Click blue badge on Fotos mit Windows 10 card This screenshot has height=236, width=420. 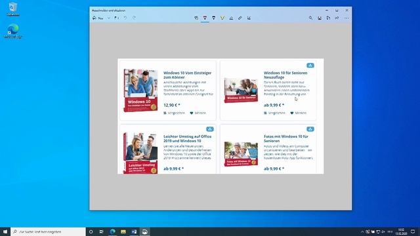(x=310, y=129)
